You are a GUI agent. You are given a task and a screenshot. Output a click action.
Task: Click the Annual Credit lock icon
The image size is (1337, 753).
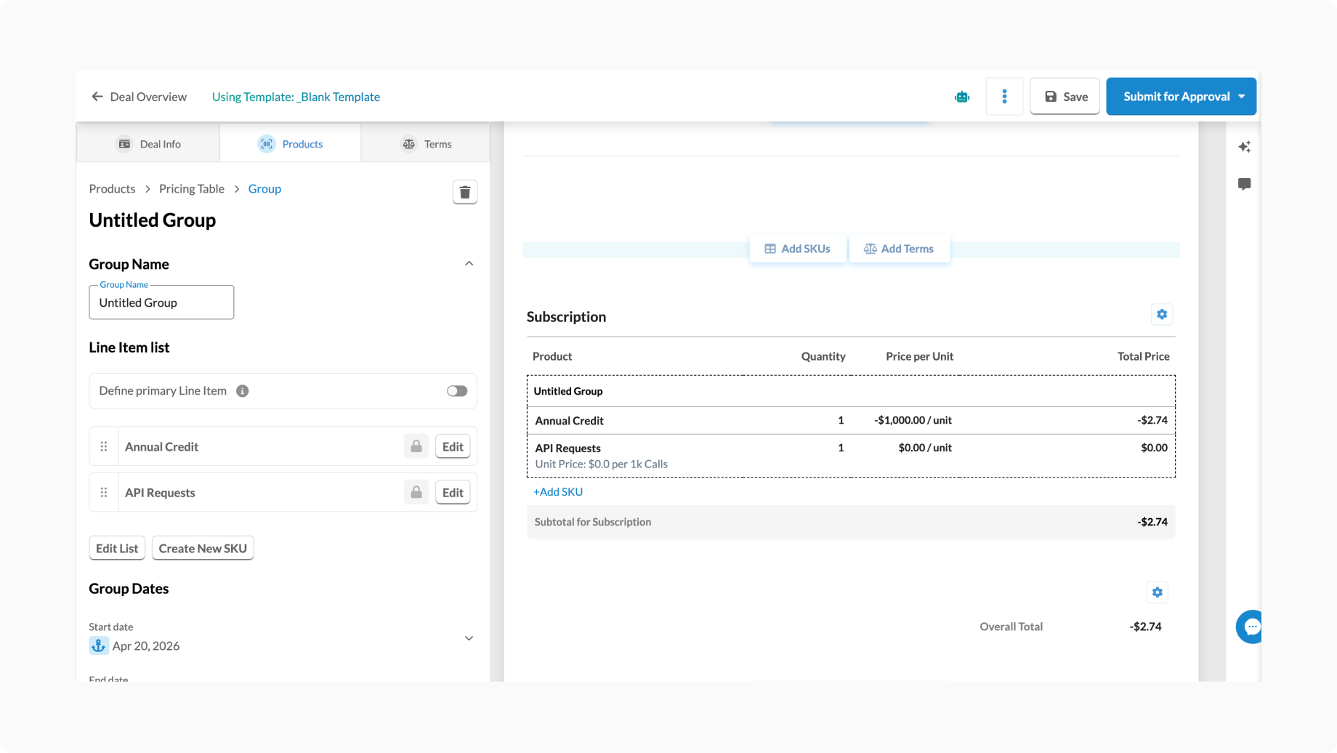(x=416, y=446)
